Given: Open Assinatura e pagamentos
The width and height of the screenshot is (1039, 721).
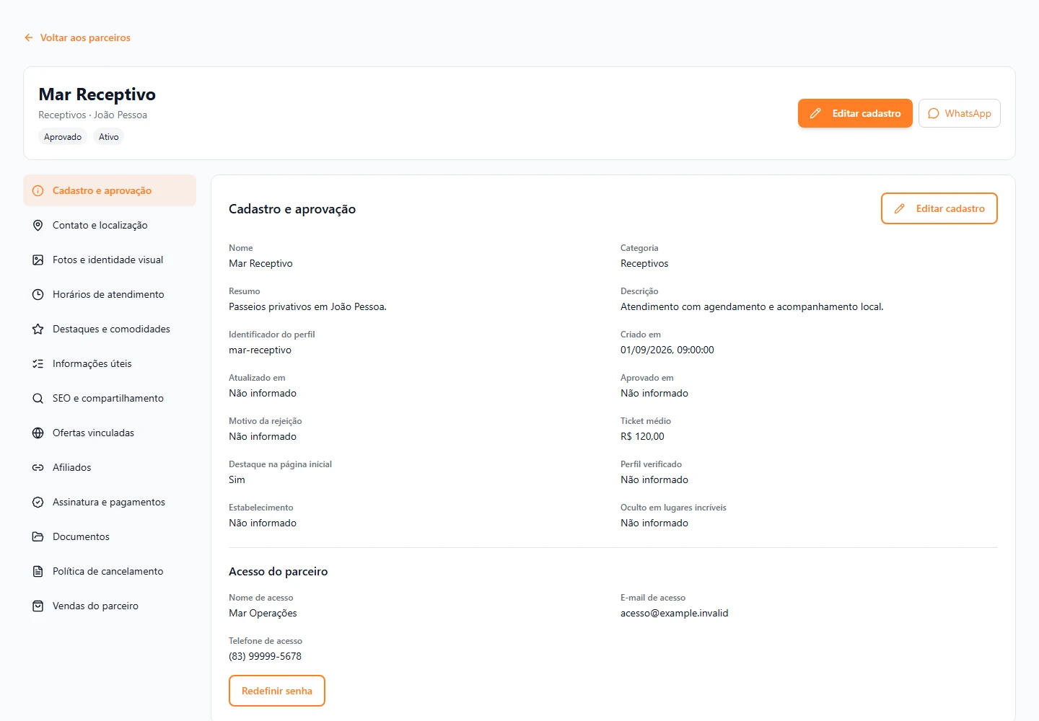Looking at the screenshot, I should 110,503.
